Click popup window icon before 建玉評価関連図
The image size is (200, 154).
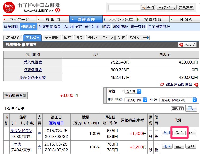pyautogui.click(x=162, y=84)
